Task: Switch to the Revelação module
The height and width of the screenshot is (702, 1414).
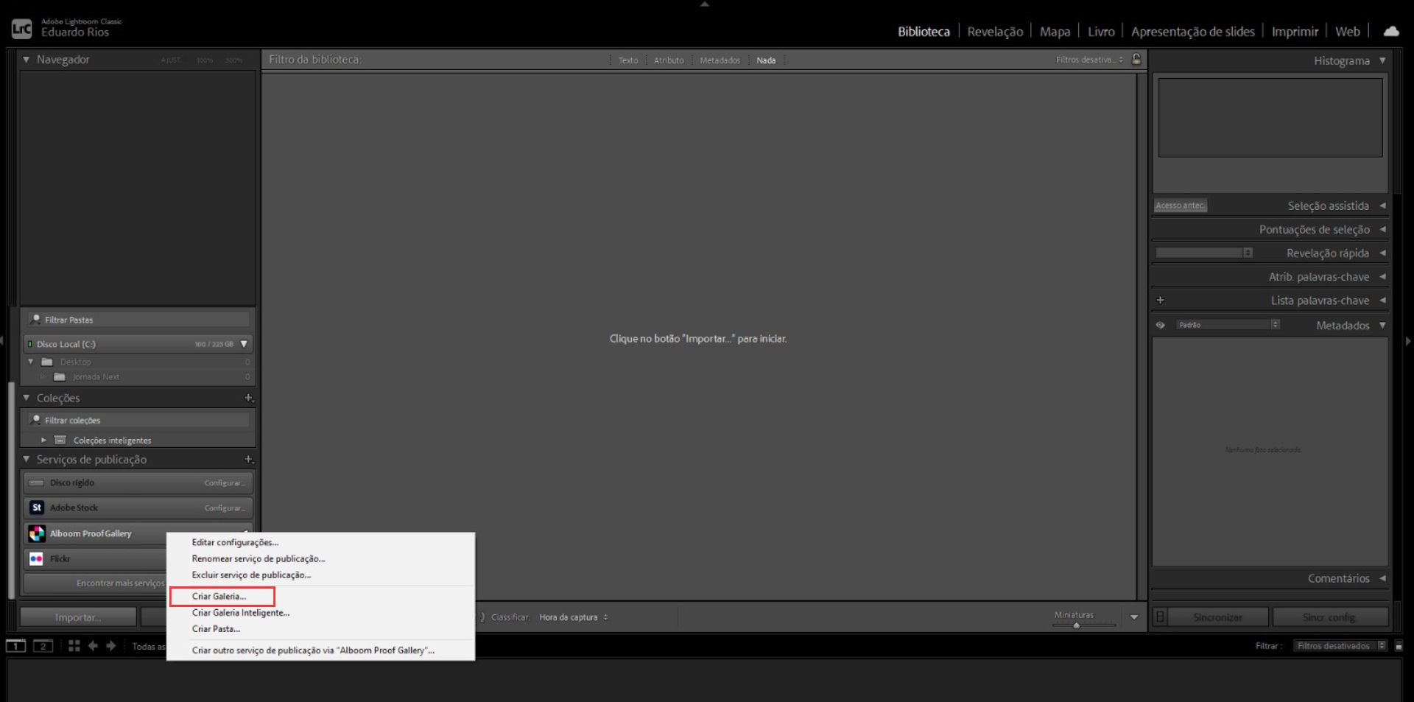Action: coord(994,32)
